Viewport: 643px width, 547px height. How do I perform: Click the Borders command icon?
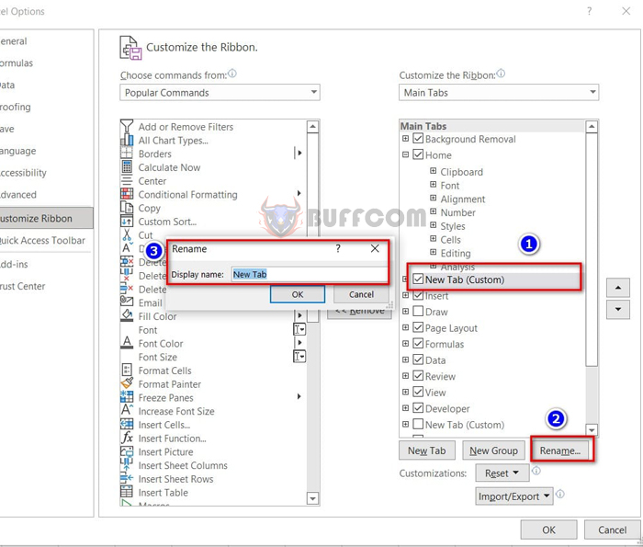127,154
